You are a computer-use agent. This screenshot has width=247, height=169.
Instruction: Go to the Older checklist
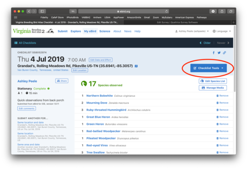pyautogui.click(x=205, y=43)
